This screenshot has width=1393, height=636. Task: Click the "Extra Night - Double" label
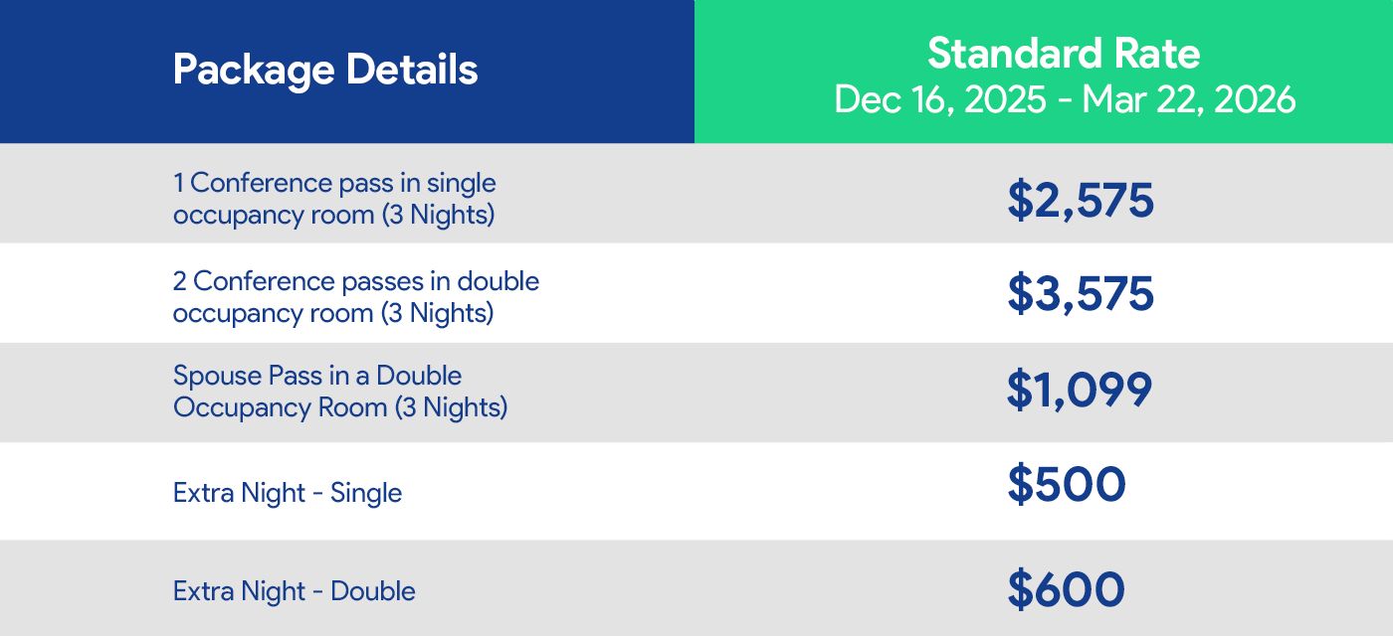click(x=295, y=591)
